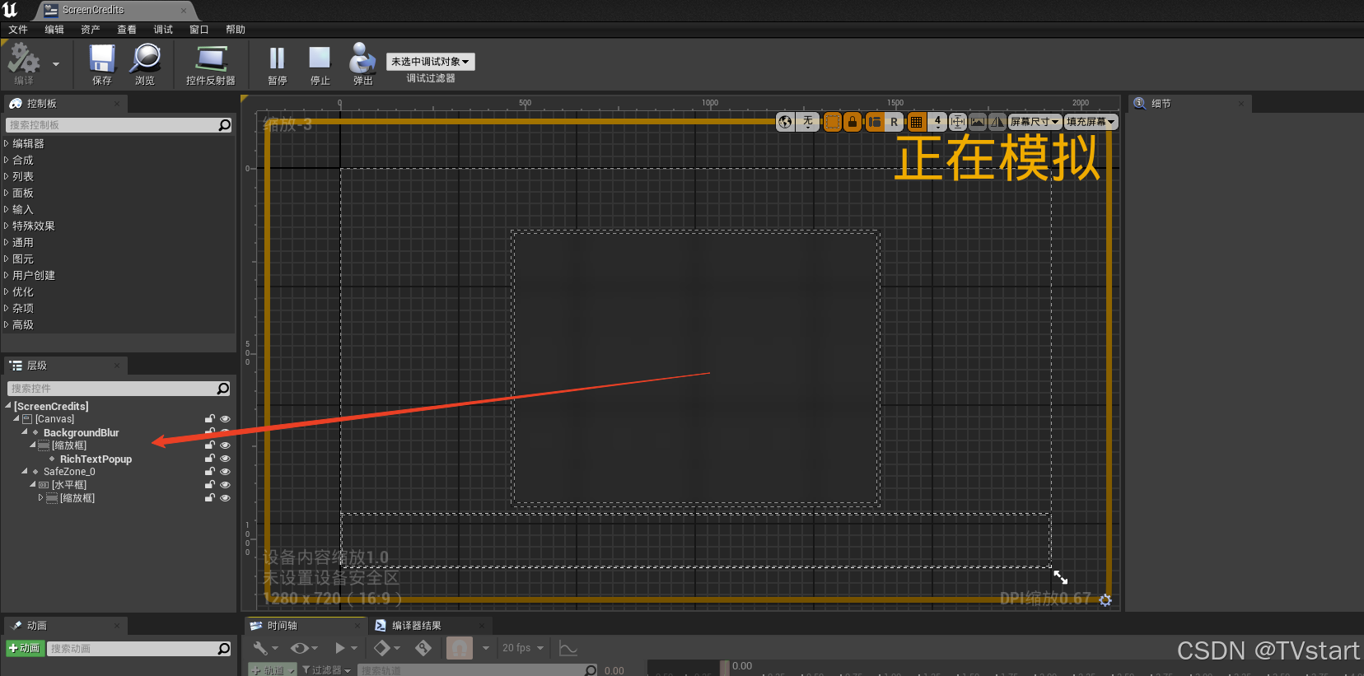Stop the simulation with 停止

tap(320, 63)
